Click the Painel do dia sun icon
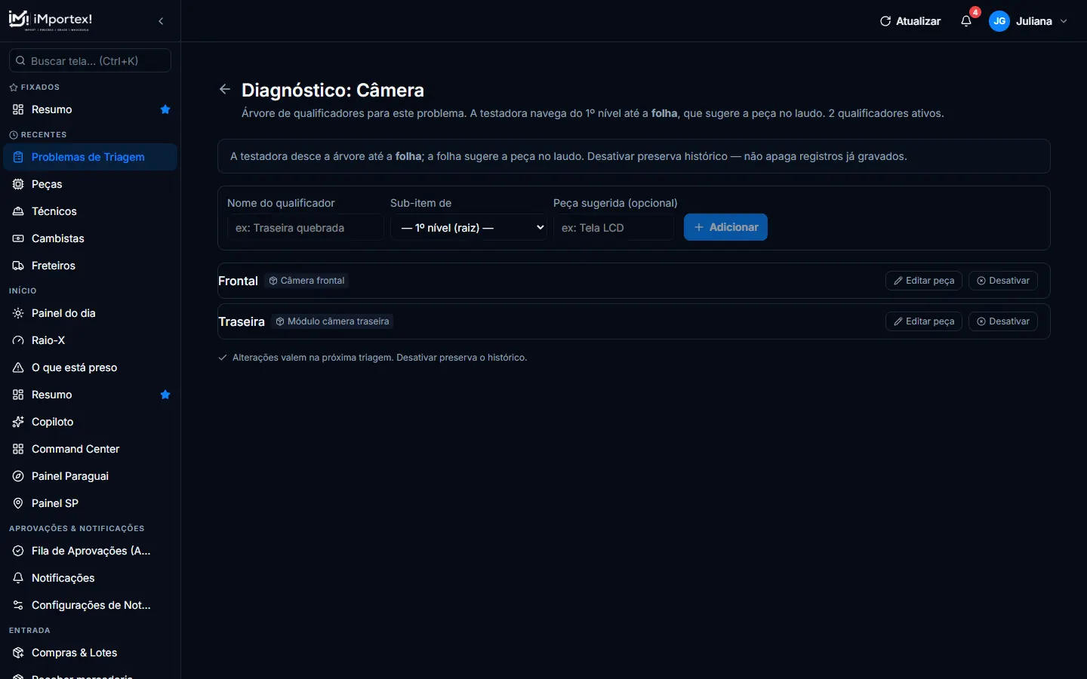1087x679 pixels. coord(18,313)
